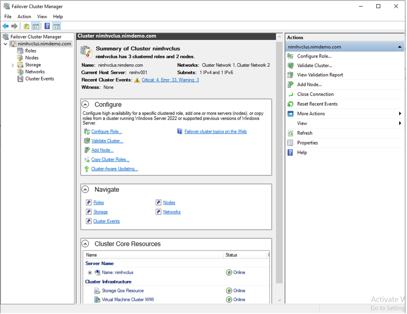Click the Critical/Error/Warning events link
Image resolution: width=407 pixels, height=314 pixels.
pos(170,80)
